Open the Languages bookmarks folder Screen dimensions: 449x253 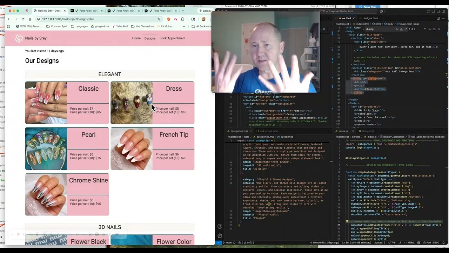pyautogui.click(x=79, y=26)
